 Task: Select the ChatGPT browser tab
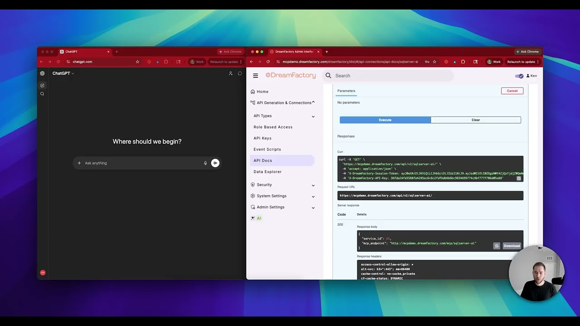click(x=85, y=52)
